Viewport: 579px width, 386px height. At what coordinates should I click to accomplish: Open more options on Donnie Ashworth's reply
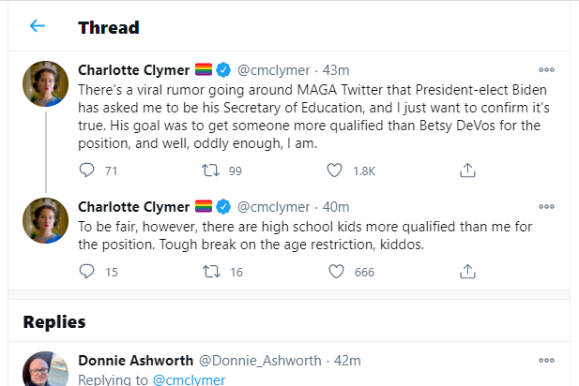point(546,360)
